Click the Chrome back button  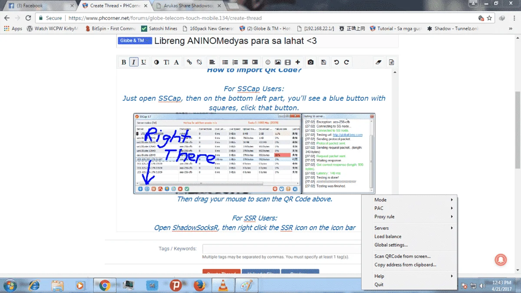click(7, 18)
